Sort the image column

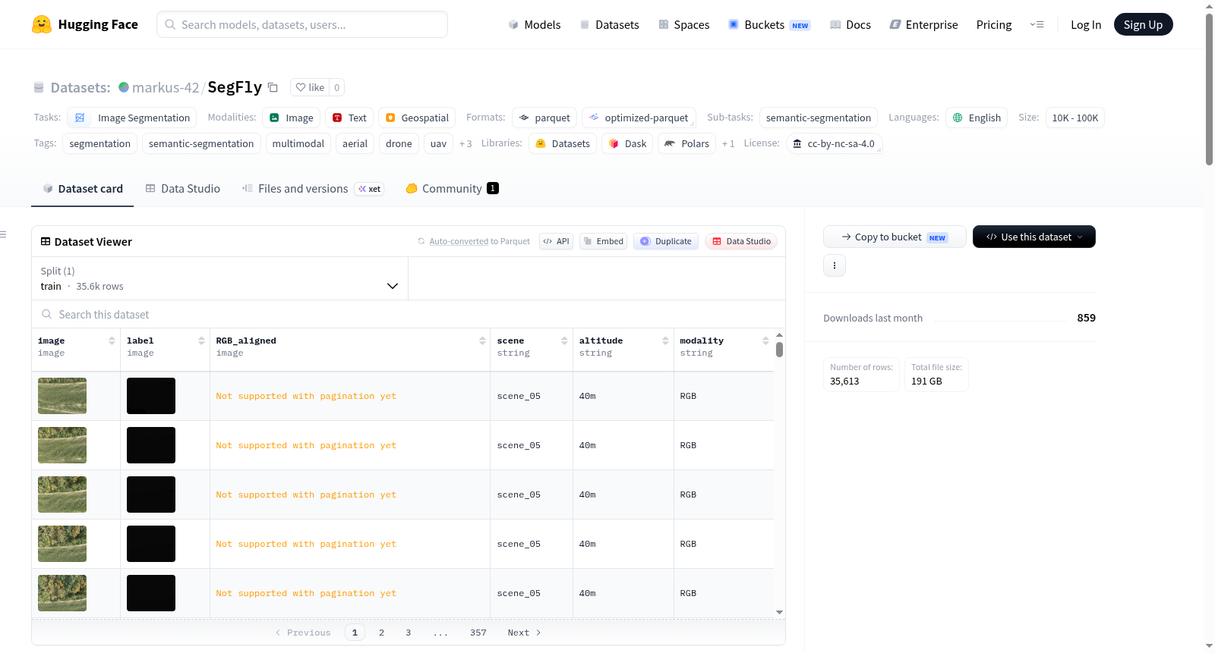tap(112, 341)
